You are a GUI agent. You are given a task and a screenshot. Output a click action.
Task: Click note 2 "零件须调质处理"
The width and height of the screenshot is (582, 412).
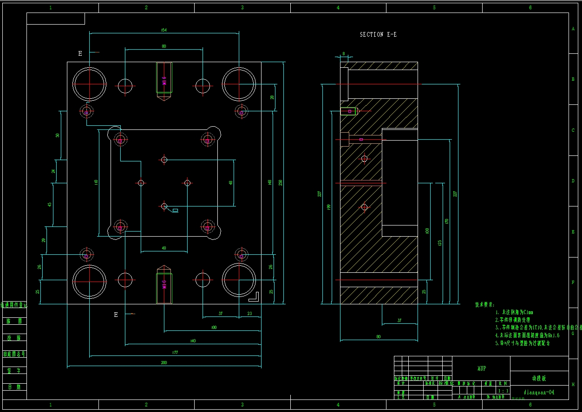512,320
